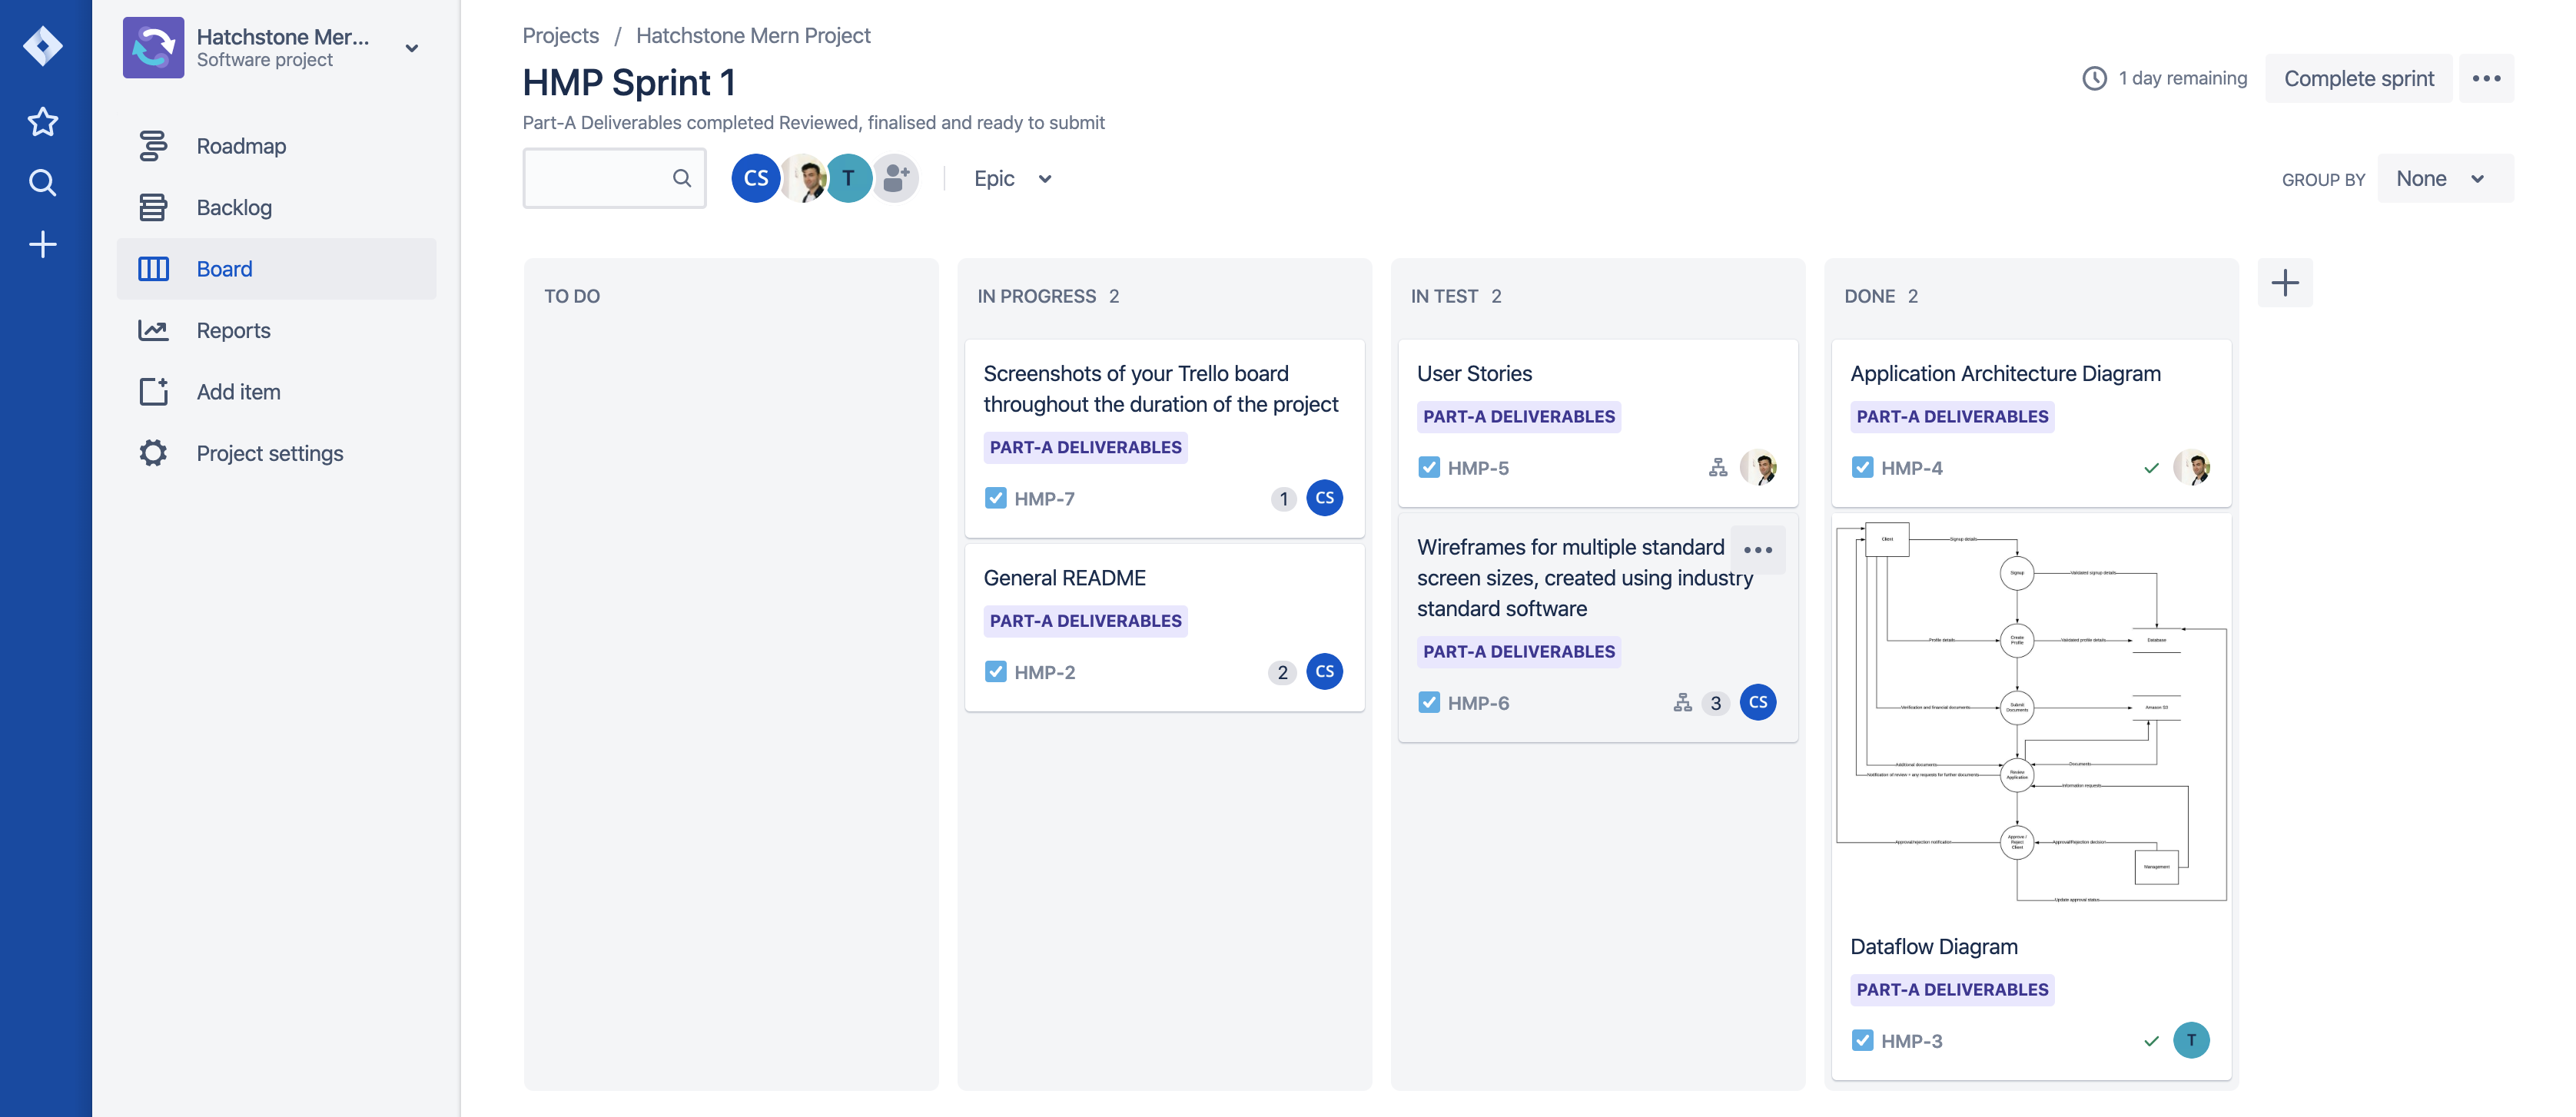This screenshot has height=1117, width=2576.
Task: Click the add people avatar icon
Action: pyautogui.click(x=895, y=178)
